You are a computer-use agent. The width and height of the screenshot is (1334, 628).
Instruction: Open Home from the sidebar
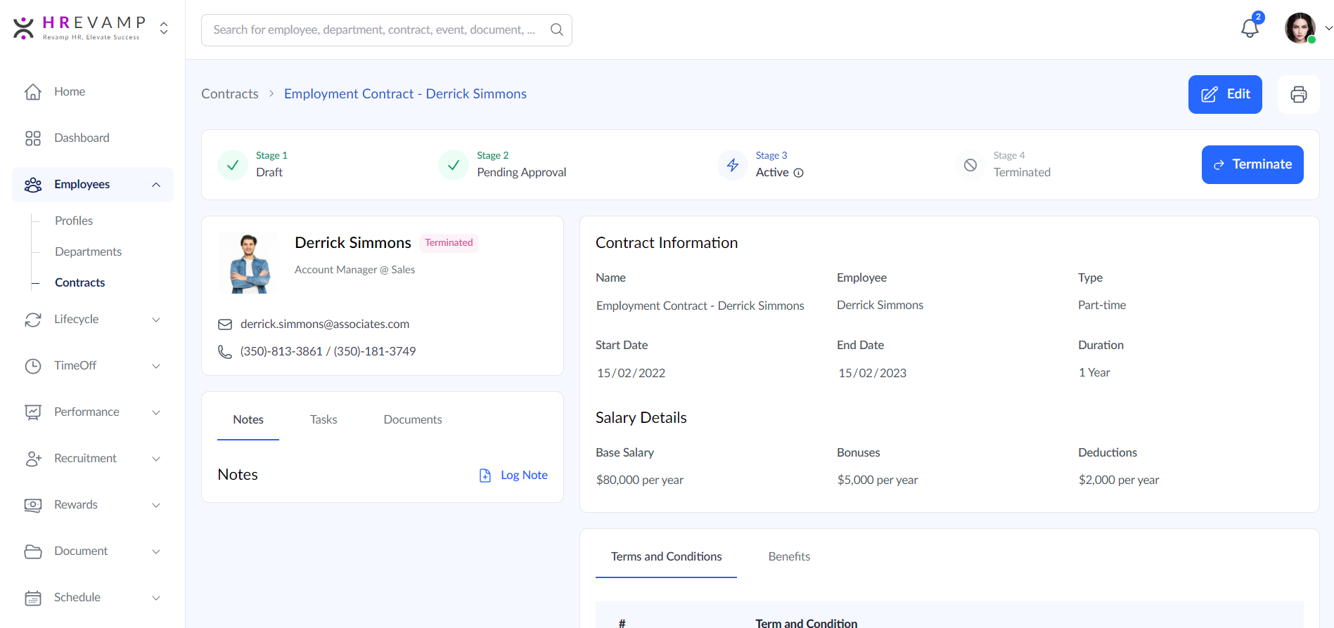coord(70,91)
